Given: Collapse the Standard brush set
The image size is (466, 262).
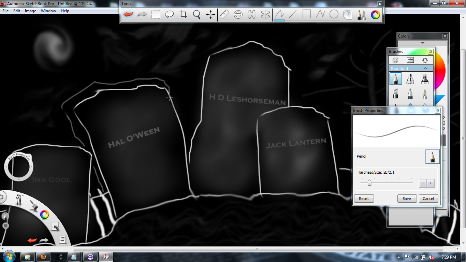Looking at the screenshot, I should tap(425, 68).
